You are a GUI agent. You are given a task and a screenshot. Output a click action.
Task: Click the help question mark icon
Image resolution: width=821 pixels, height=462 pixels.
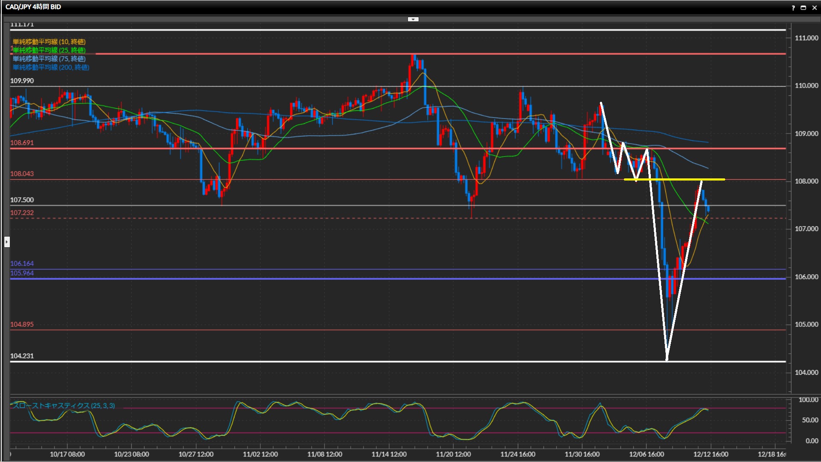793,8
